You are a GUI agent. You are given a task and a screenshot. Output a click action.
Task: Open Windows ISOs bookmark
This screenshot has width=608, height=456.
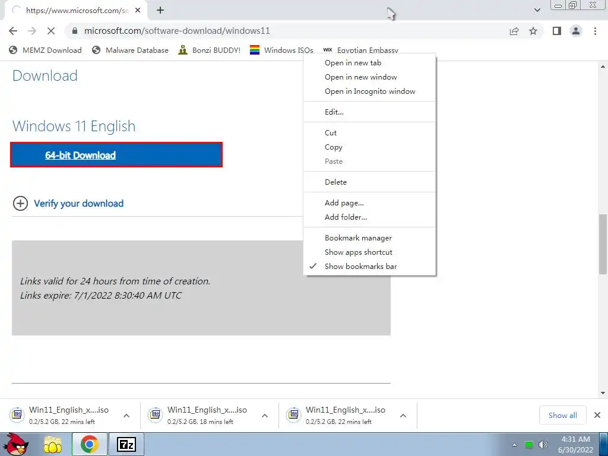(281, 50)
